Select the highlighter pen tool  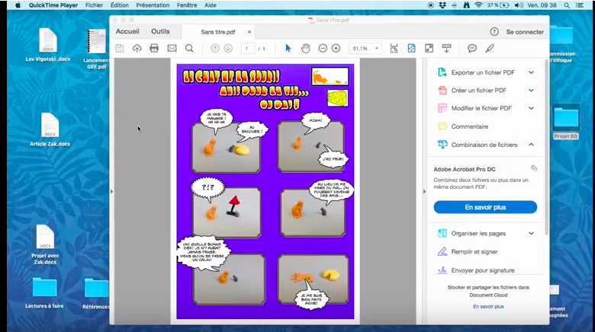489,48
